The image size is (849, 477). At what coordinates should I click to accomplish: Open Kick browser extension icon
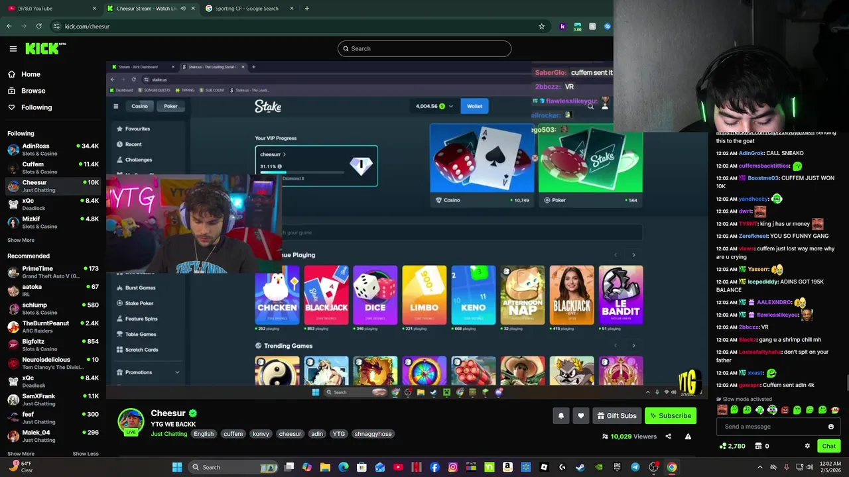[x=562, y=26]
